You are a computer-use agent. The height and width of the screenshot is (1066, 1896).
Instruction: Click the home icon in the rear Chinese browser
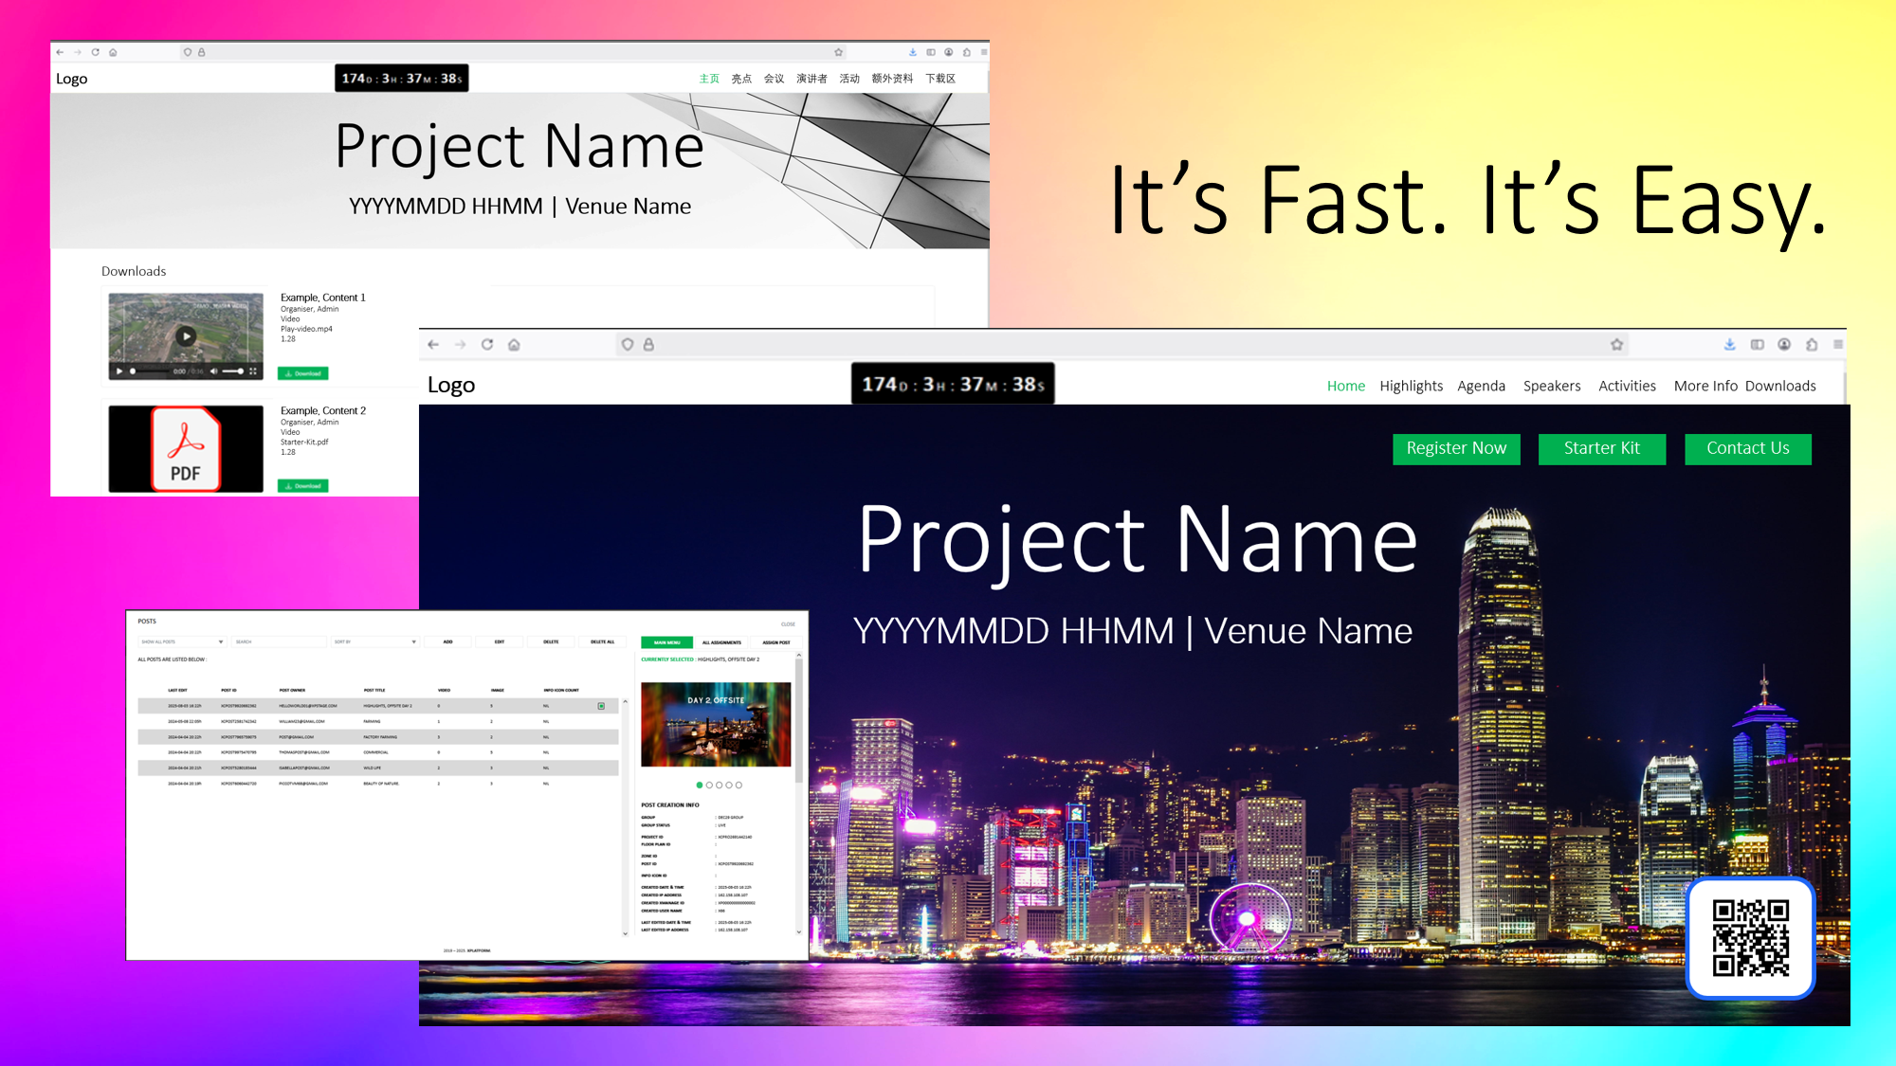(x=113, y=52)
